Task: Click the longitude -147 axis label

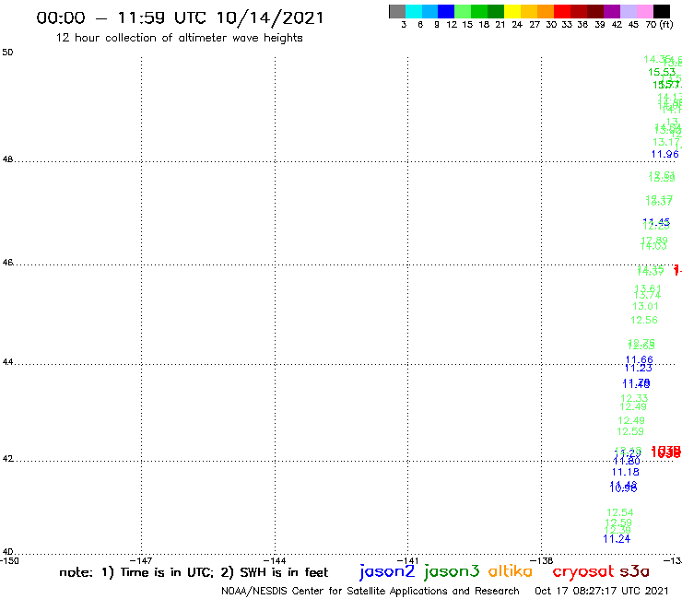Action: pos(141,560)
